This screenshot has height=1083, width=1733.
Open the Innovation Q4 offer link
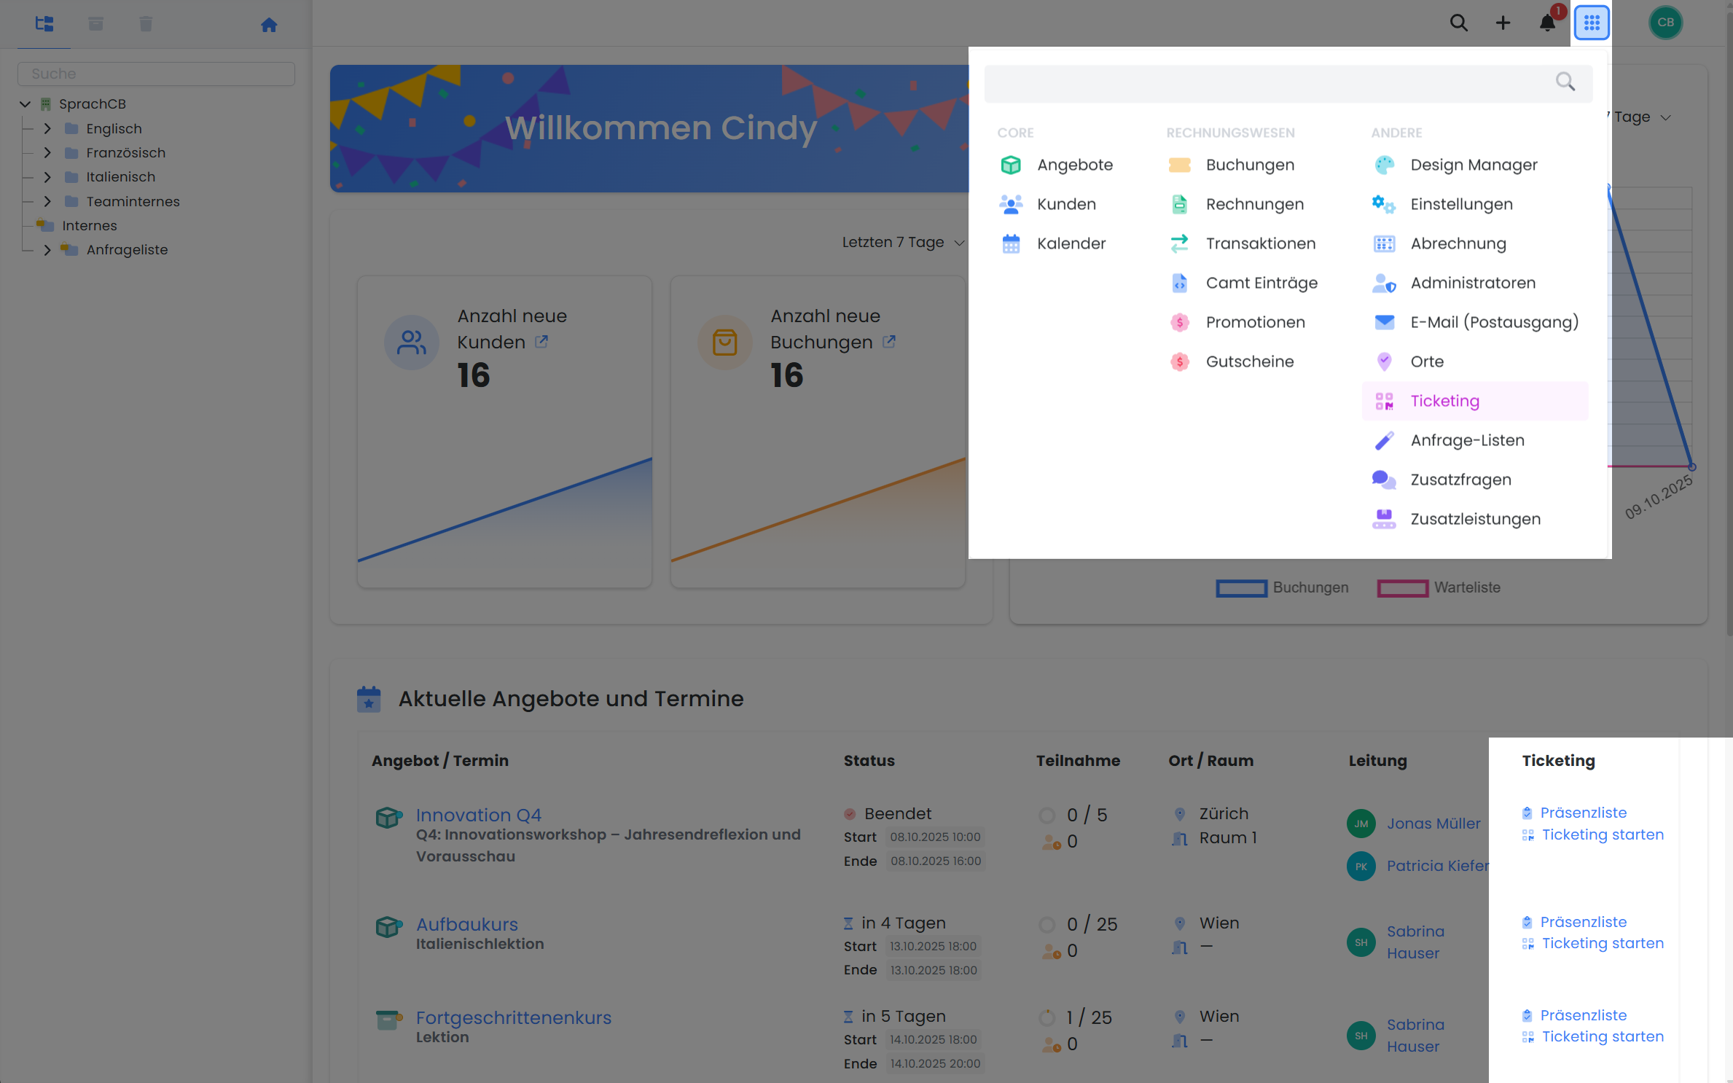(x=478, y=815)
